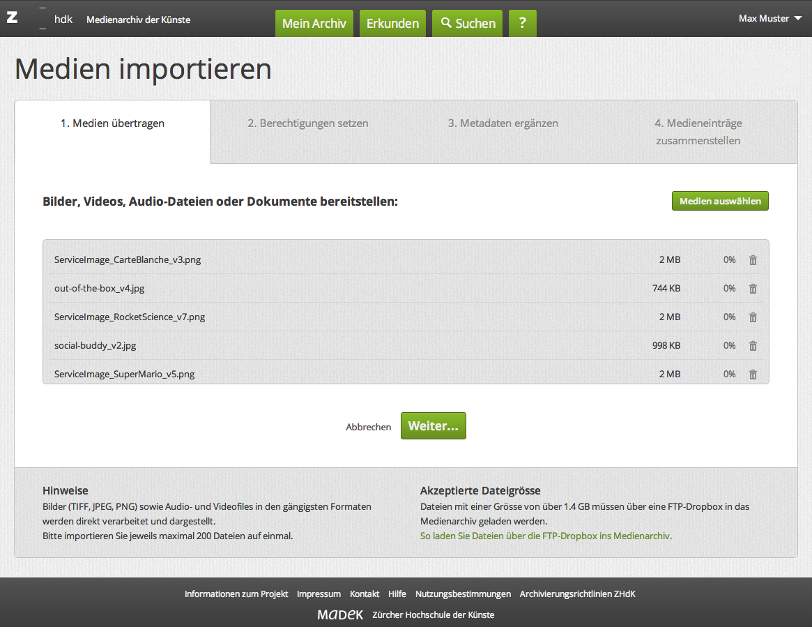This screenshot has height=627, width=812.
Task: Switch to '2. Berechtigungen setzen' step
Action: 307,123
